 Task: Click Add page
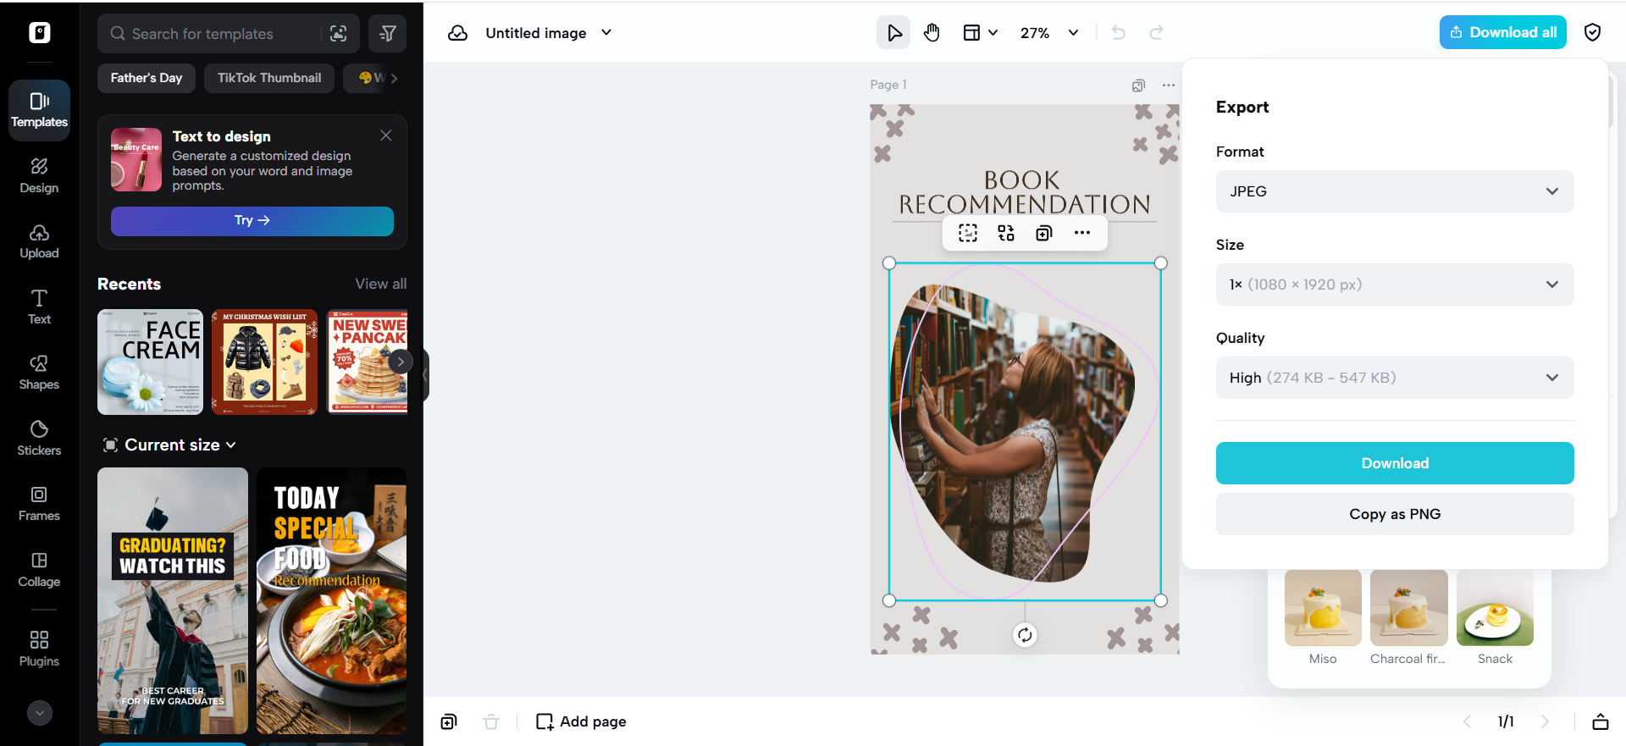pos(581,721)
